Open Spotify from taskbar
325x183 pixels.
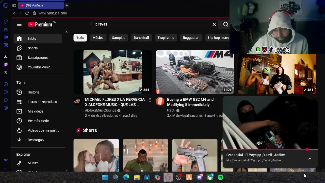pos(220,177)
